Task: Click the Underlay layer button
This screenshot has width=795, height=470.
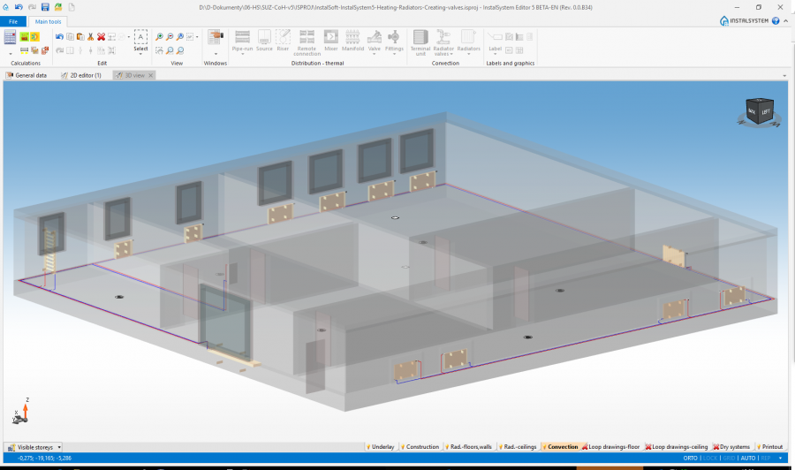Action: [x=380, y=447]
